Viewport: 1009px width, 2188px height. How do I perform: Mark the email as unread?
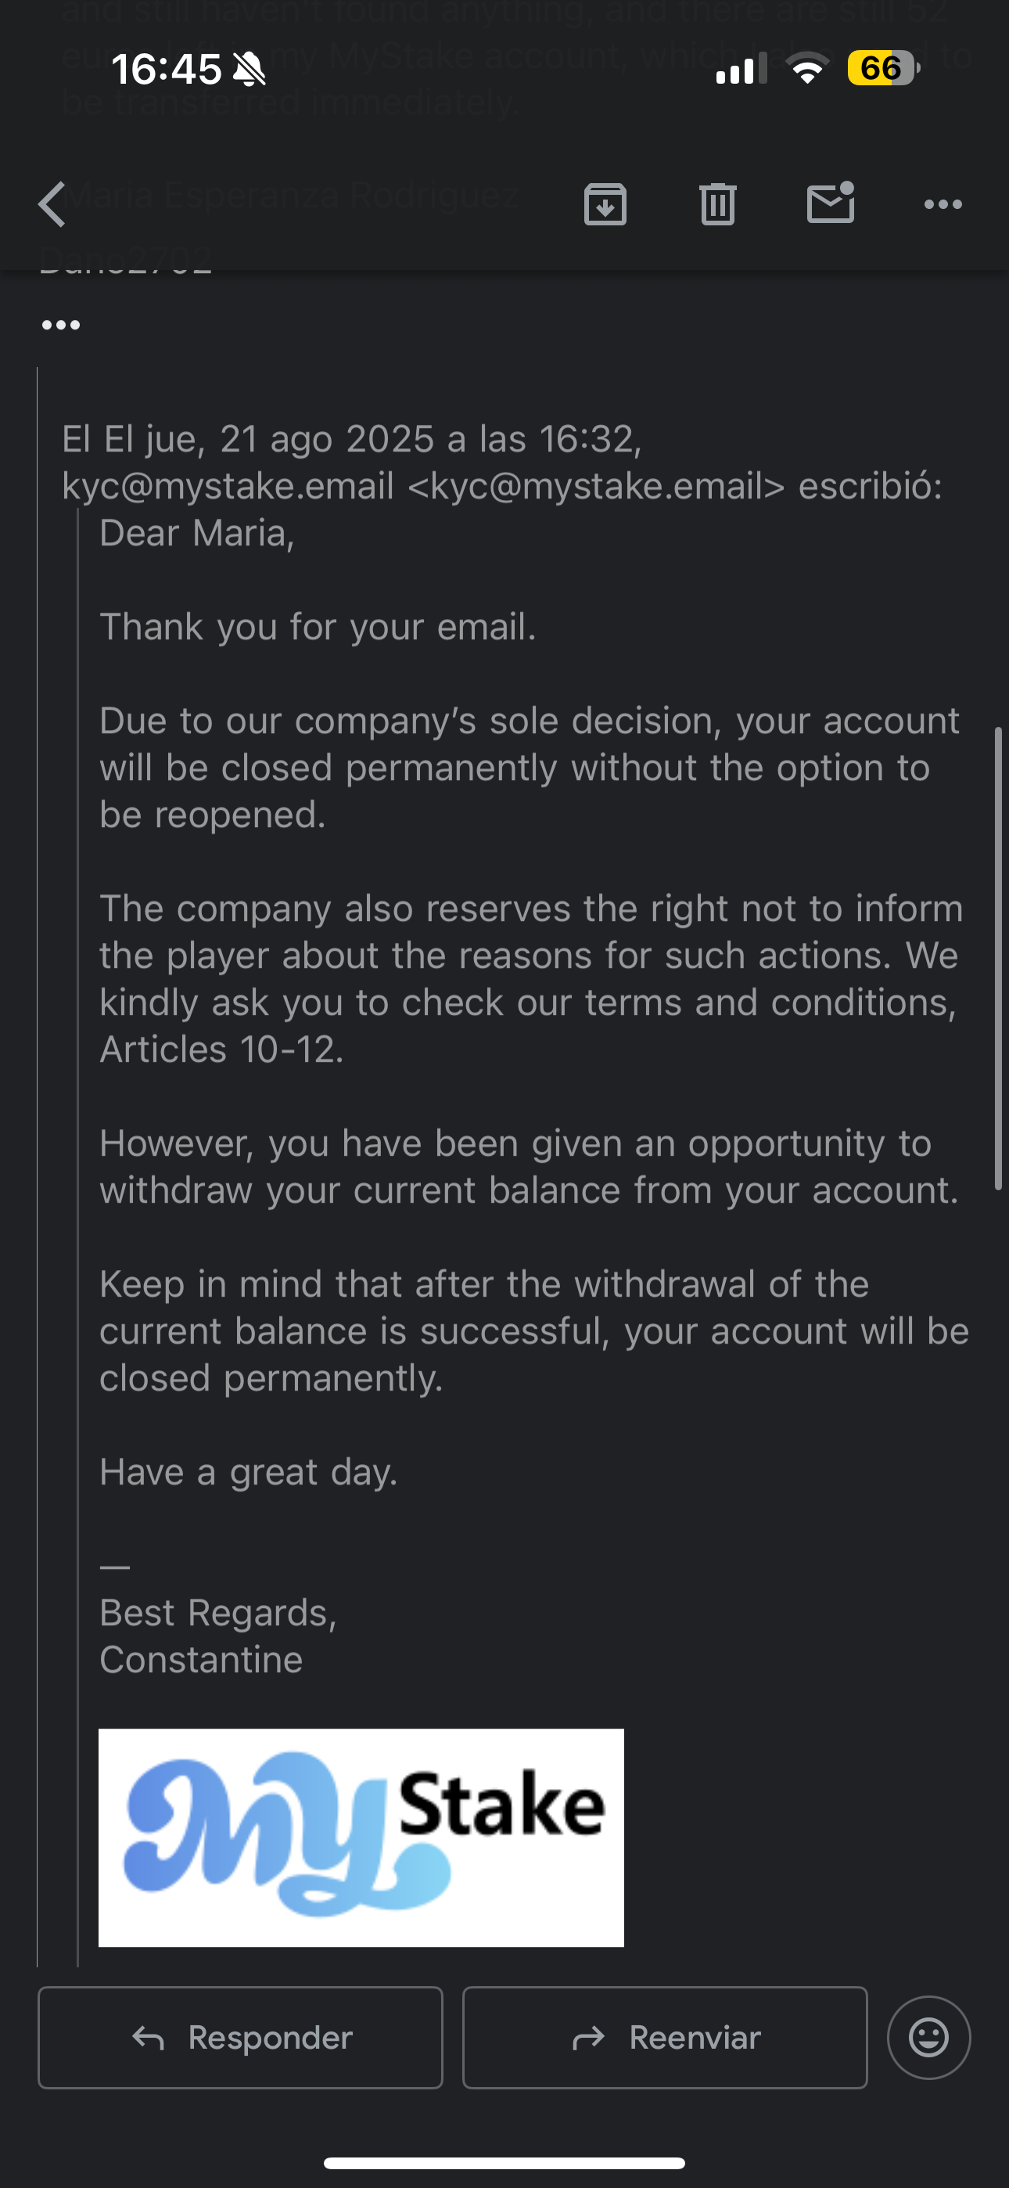[830, 203]
